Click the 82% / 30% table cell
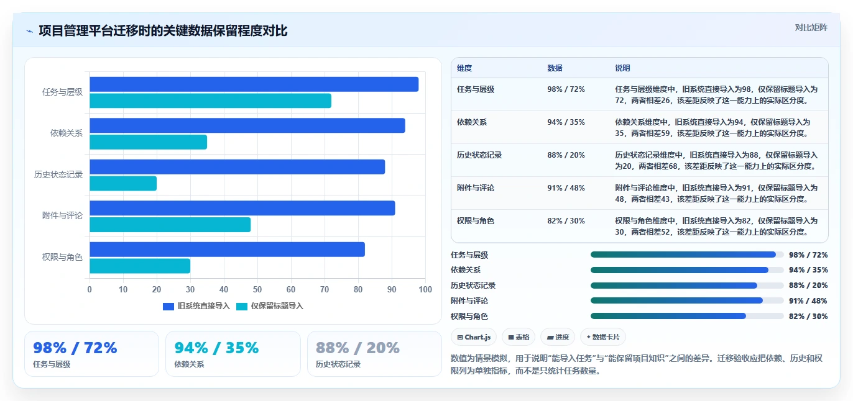 [x=566, y=220]
